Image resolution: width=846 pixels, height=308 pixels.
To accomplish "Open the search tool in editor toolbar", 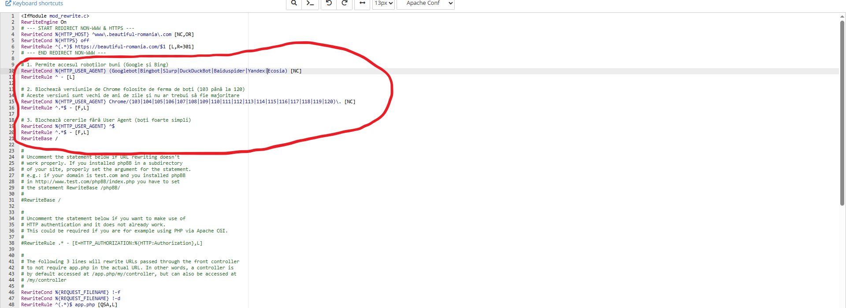I will [x=294, y=3].
